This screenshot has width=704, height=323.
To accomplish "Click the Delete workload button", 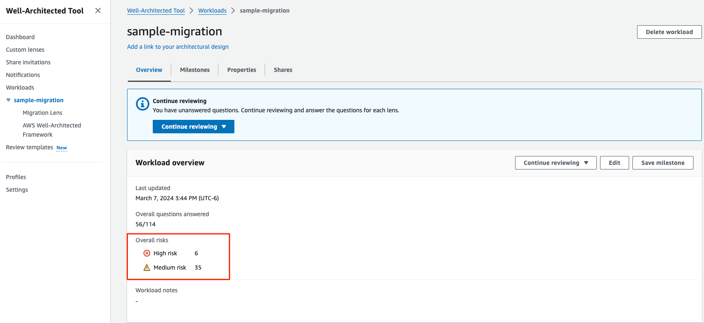I will click(x=669, y=32).
